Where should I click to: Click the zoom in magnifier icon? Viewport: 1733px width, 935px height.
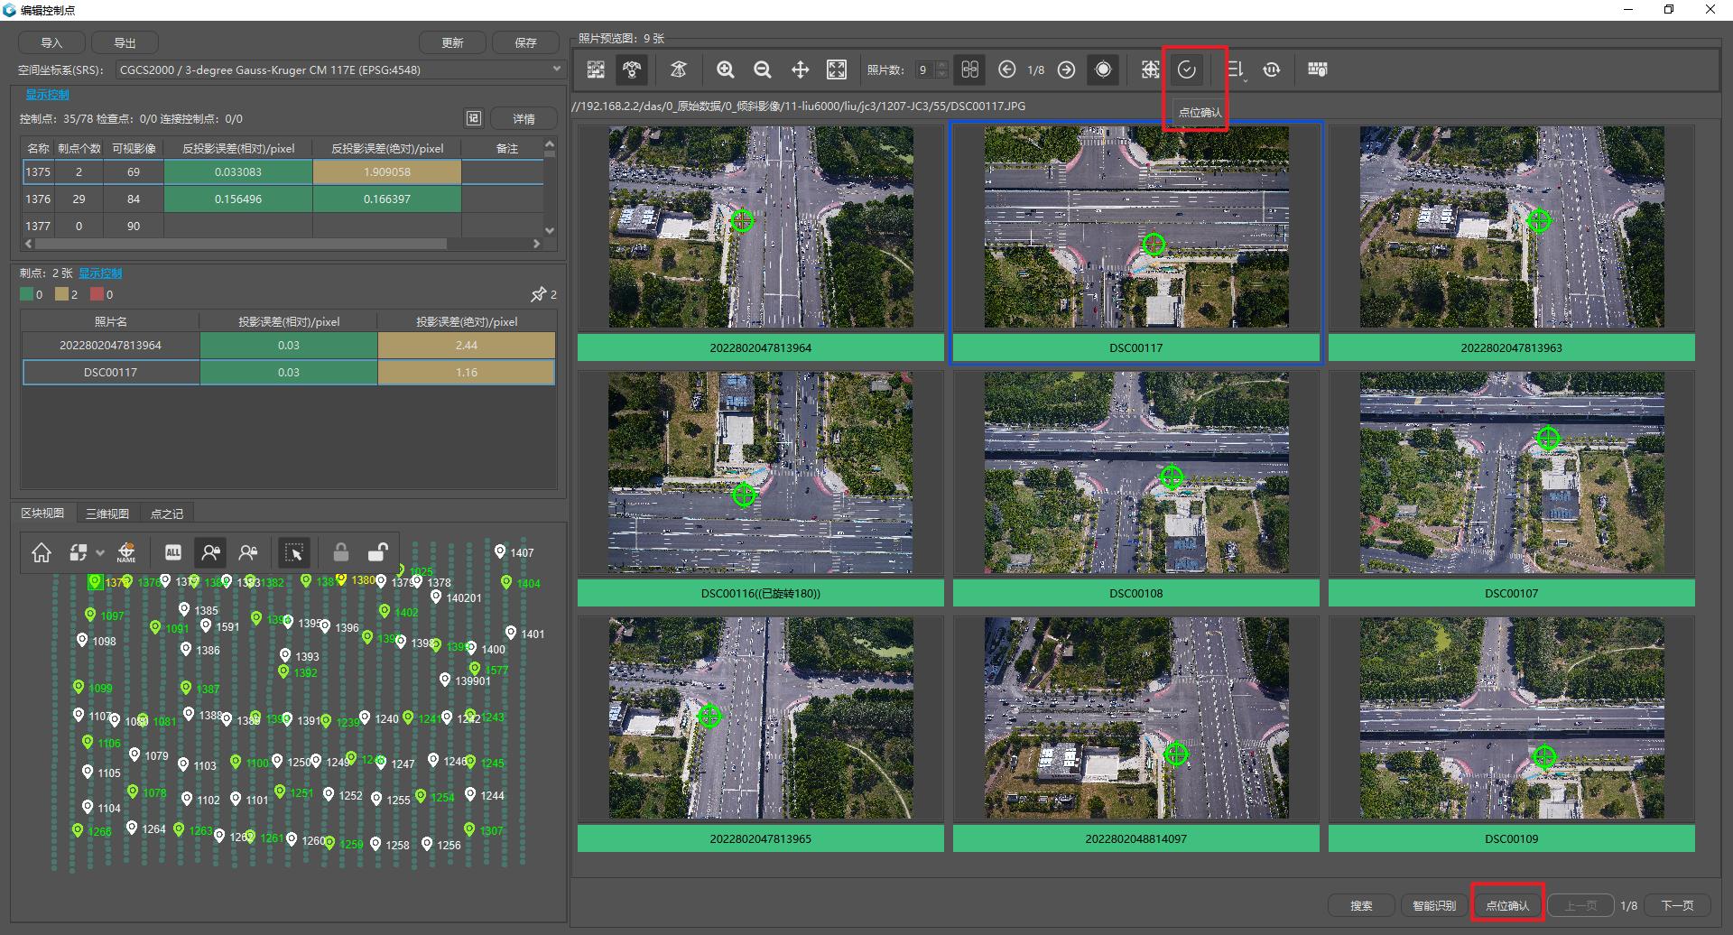(725, 69)
